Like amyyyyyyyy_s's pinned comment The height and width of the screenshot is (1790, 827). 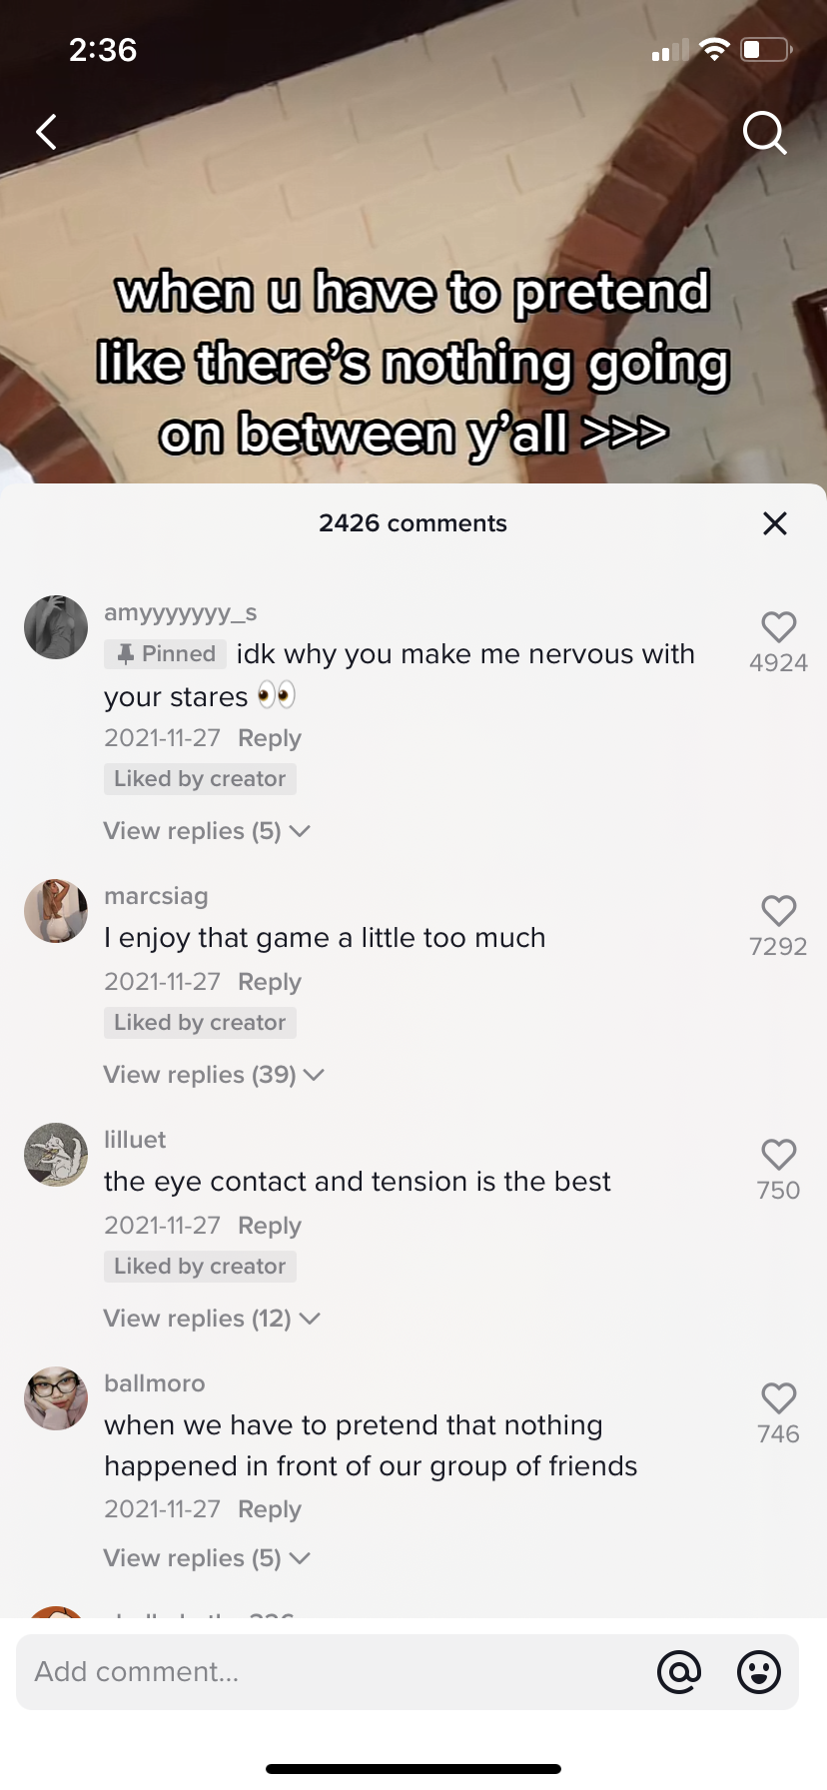coord(779,627)
